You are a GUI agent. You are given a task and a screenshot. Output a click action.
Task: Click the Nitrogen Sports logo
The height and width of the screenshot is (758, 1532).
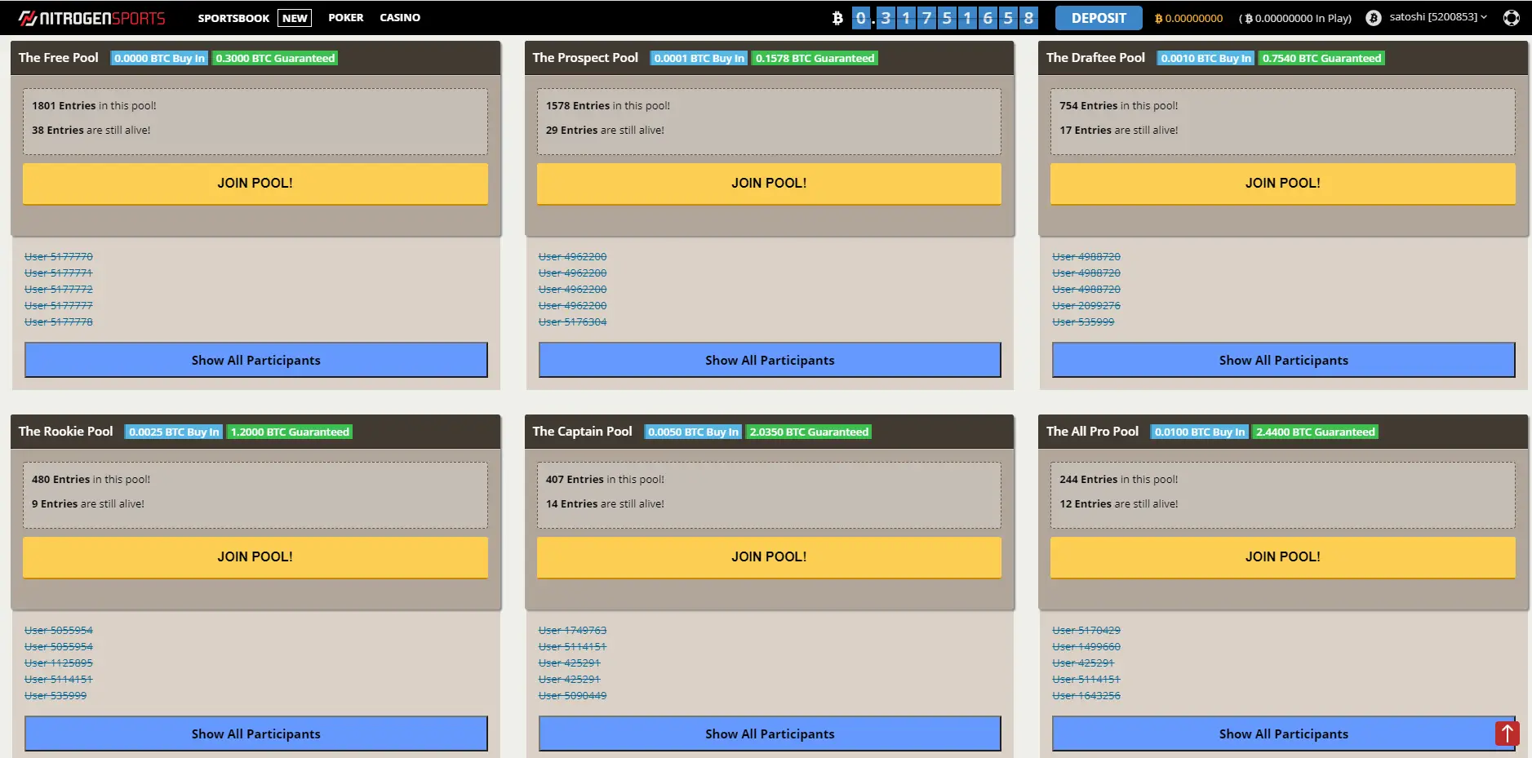point(91,18)
